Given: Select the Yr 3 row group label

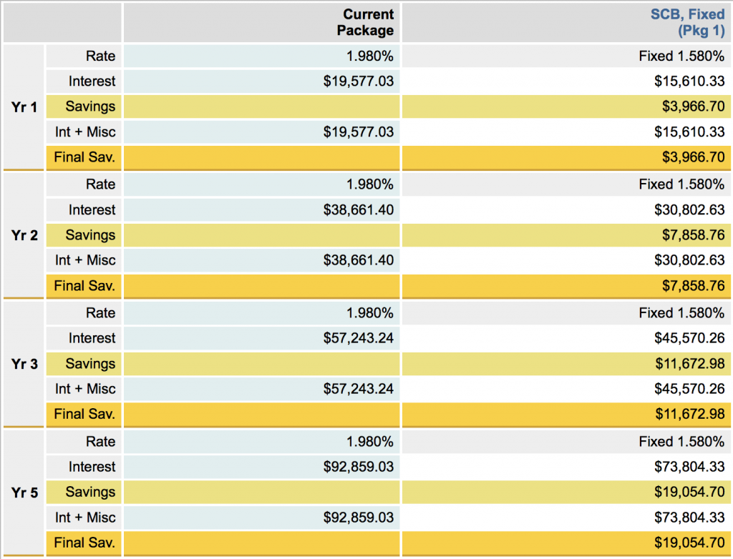Looking at the screenshot, I should [24, 364].
